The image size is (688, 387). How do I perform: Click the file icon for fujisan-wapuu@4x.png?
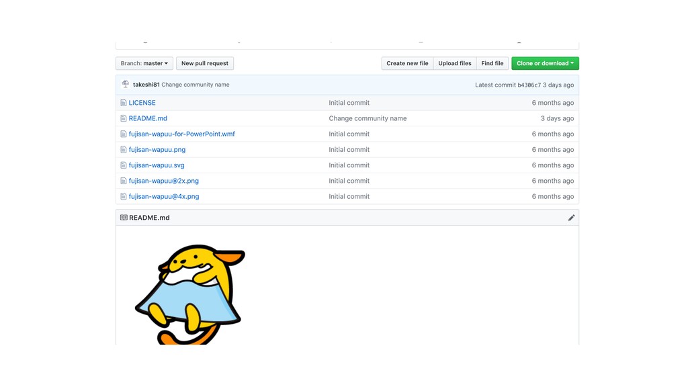(124, 197)
